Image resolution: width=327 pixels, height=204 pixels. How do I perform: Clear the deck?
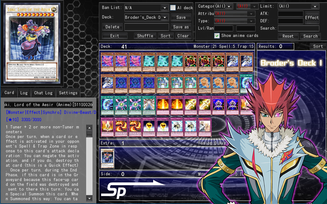pyautogui.click(x=183, y=36)
